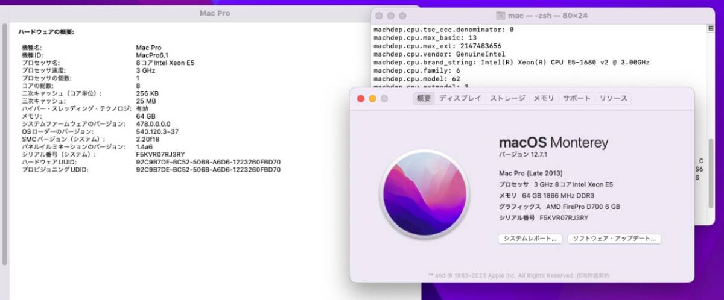Open the 概要 tab
Image resolution: width=724 pixels, height=300 pixels.
[424, 98]
